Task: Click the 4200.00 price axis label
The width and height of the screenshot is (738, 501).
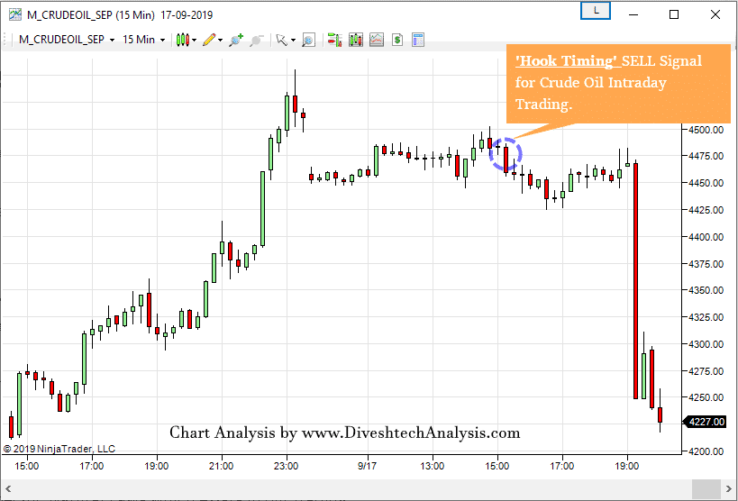Action: pos(706,451)
